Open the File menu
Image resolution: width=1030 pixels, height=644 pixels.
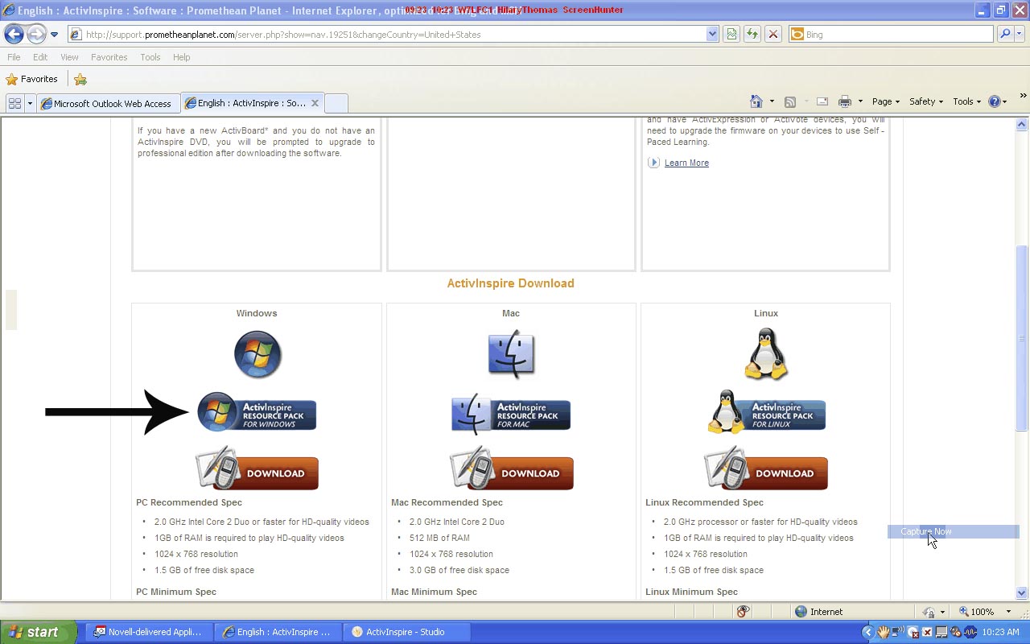tap(14, 57)
